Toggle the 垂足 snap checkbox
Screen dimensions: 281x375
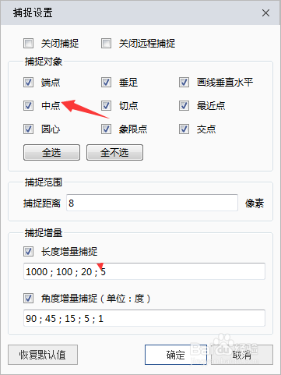(106, 83)
